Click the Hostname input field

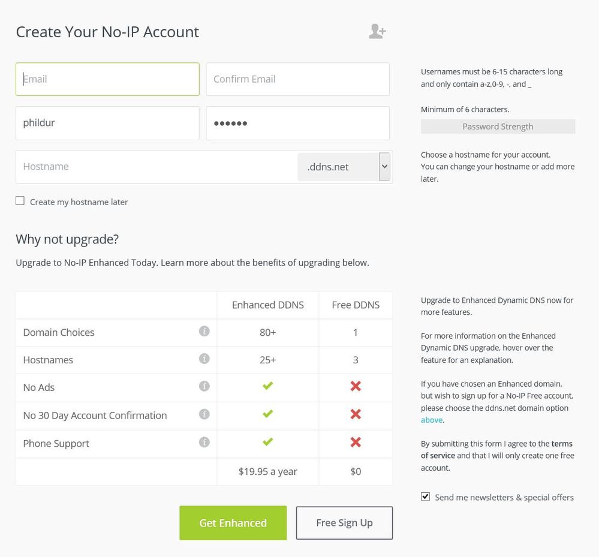(156, 167)
